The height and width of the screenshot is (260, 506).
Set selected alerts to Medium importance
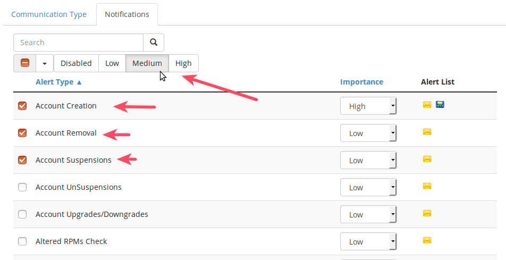(147, 63)
